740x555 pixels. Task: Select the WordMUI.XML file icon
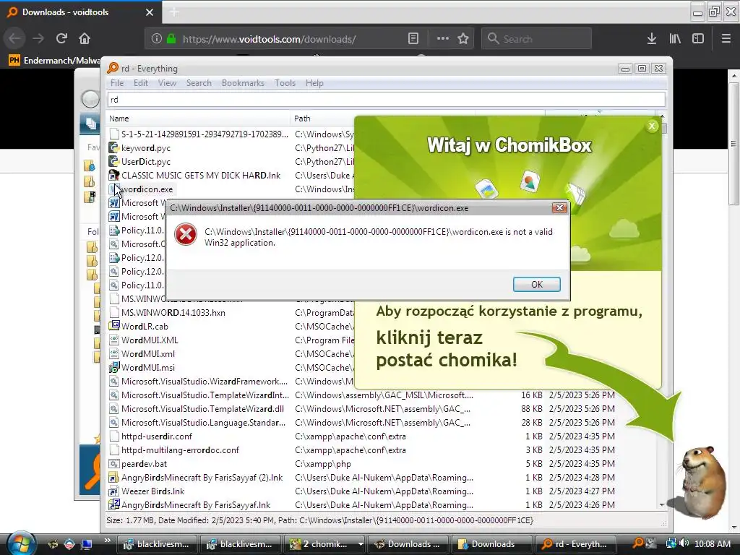113,340
